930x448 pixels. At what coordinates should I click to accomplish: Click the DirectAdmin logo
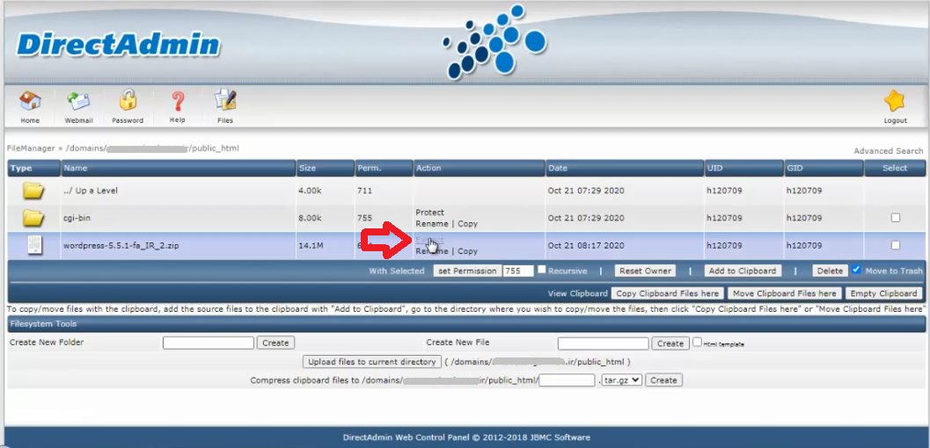pyautogui.click(x=119, y=45)
